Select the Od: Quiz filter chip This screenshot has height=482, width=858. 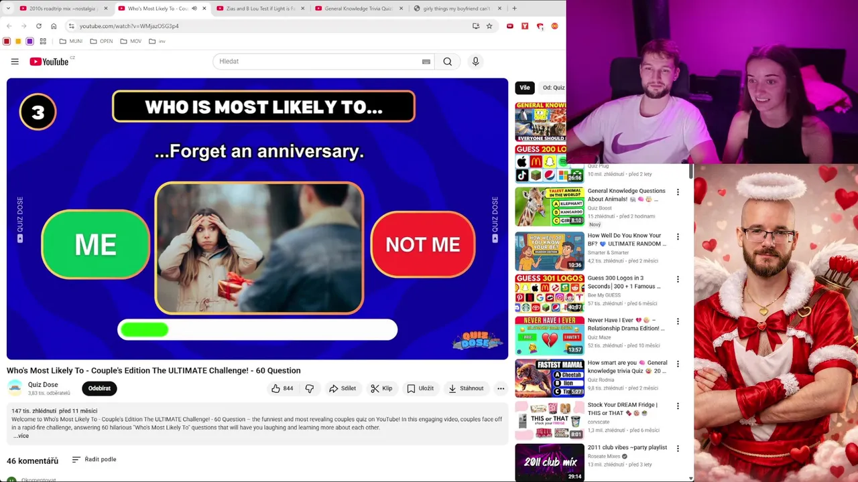553,88
